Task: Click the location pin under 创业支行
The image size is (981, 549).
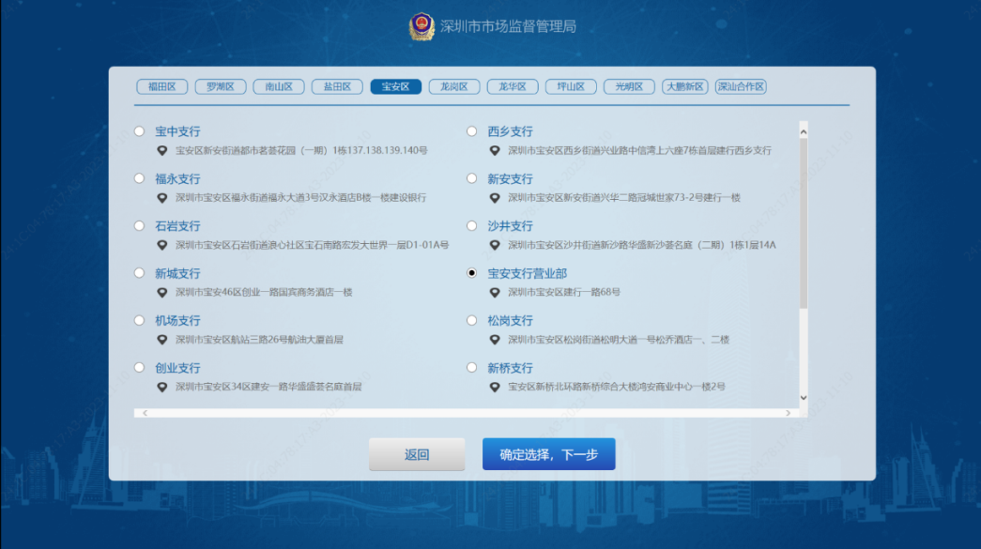Action: pyautogui.click(x=162, y=387)
